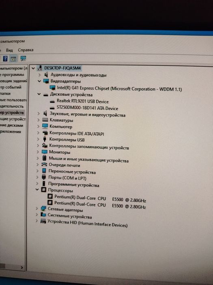Expand the Контроллеры USB category

(x=38, y=139)
